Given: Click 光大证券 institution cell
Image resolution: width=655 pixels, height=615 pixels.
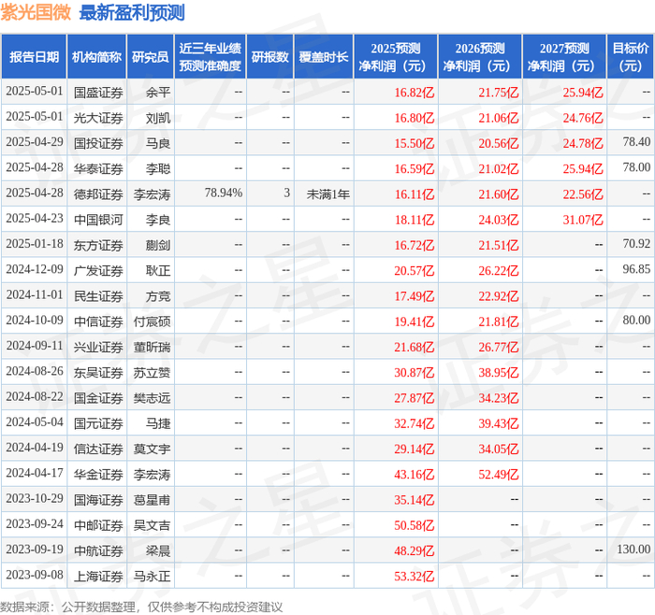Looking at the screenshot, I should tap(98, 118).
